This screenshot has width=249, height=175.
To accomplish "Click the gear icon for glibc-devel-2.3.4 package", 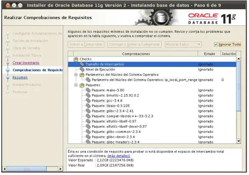I will [88, 137].
